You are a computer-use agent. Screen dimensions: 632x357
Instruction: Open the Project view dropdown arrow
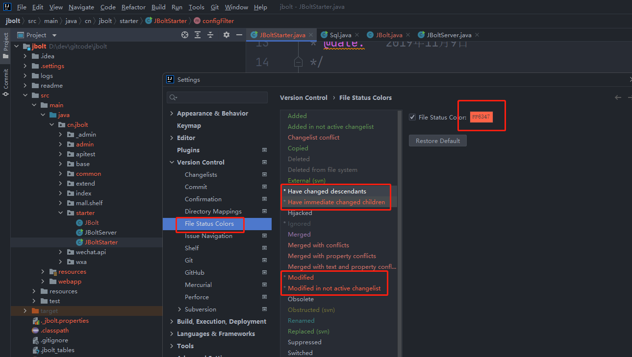click(x=54, y=35)
